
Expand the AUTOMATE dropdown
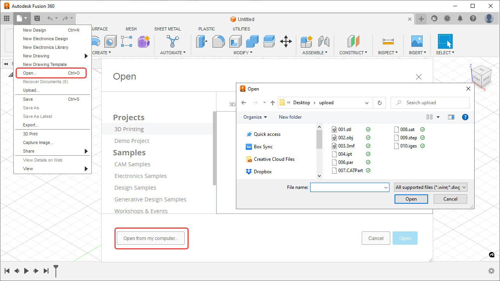click(x=173, y=53)
